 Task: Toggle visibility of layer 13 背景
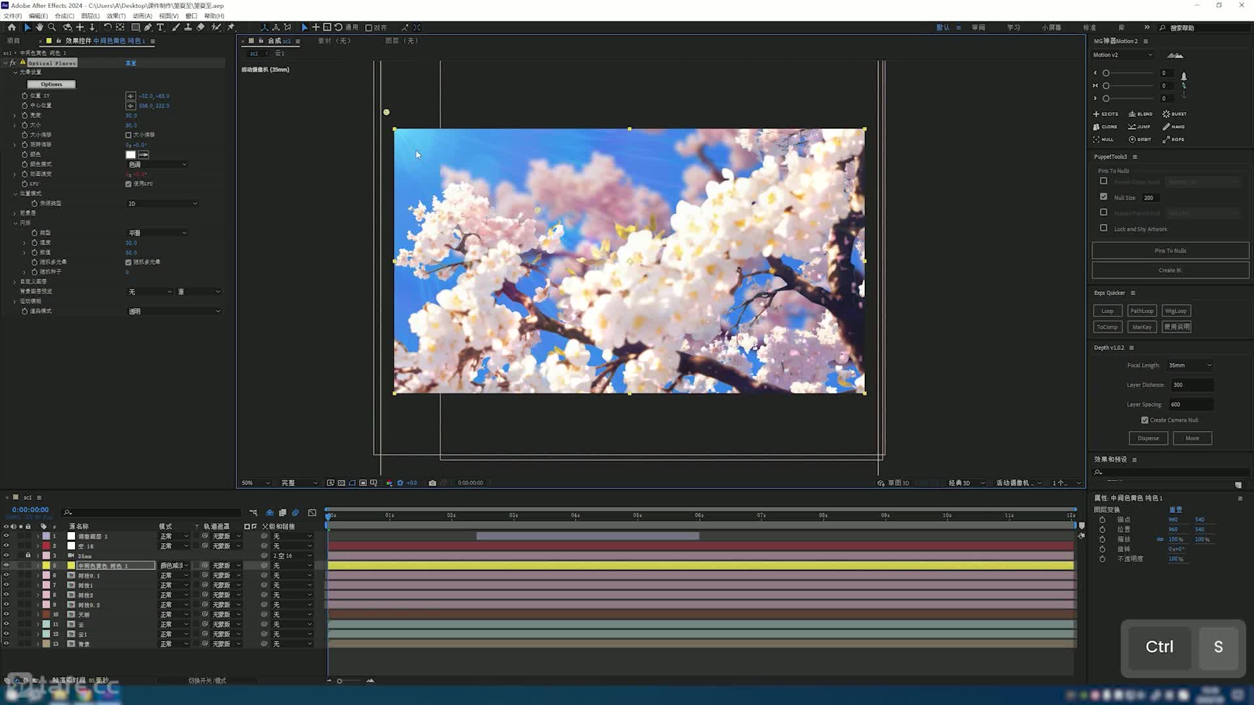tap(6, 644)
